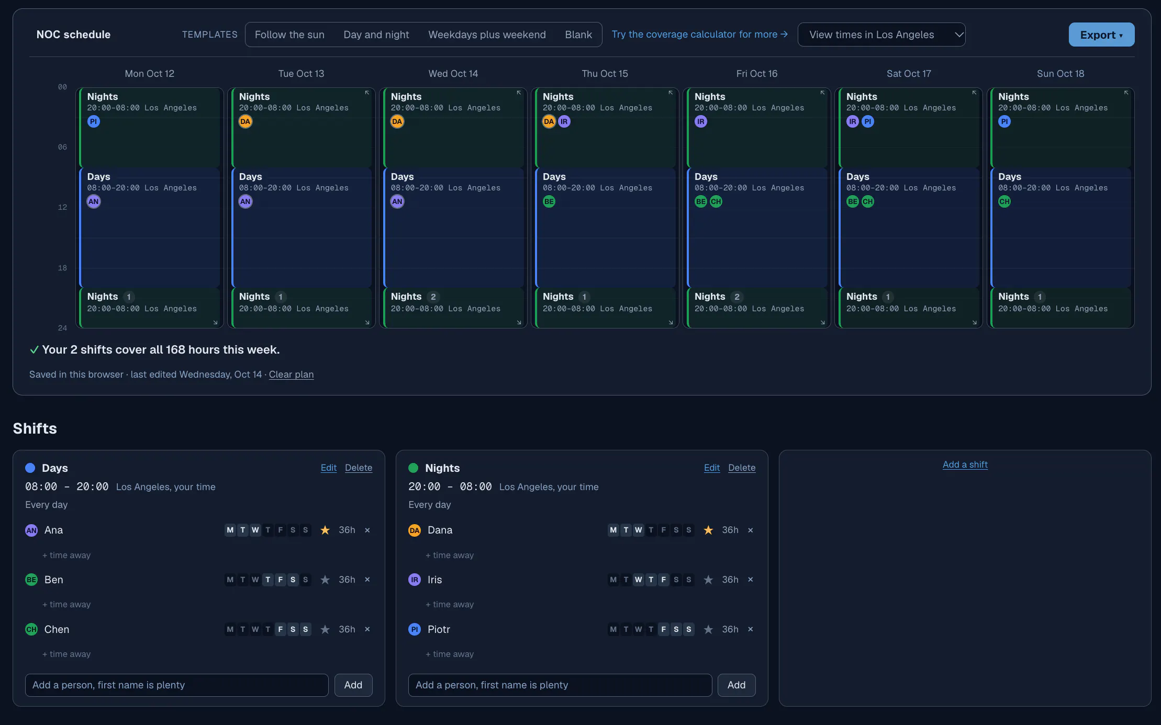Remove Piotr with the x icon
Image resolution: width=1161 pixels, height=725 pixels.
click(751, 629)
